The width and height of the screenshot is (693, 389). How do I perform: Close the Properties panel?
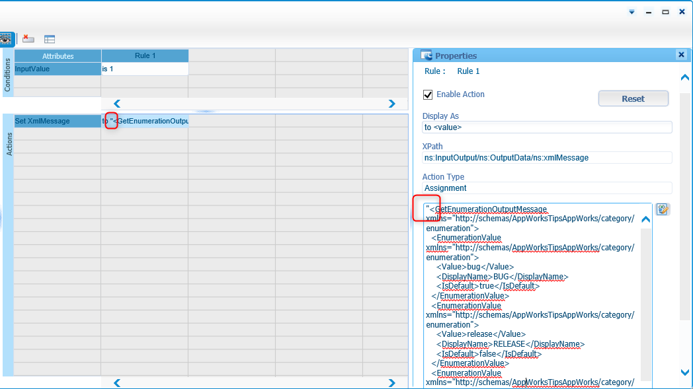tap(680, 55)
